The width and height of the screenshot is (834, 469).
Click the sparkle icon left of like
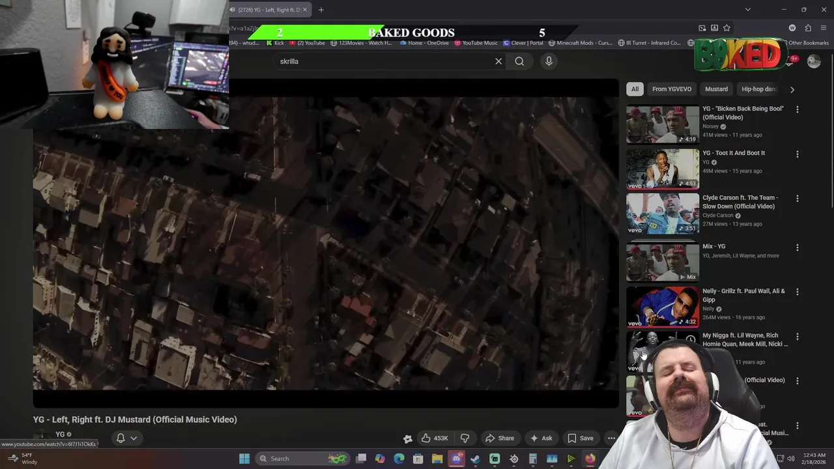pyautogui.click(x=407, y=438)
